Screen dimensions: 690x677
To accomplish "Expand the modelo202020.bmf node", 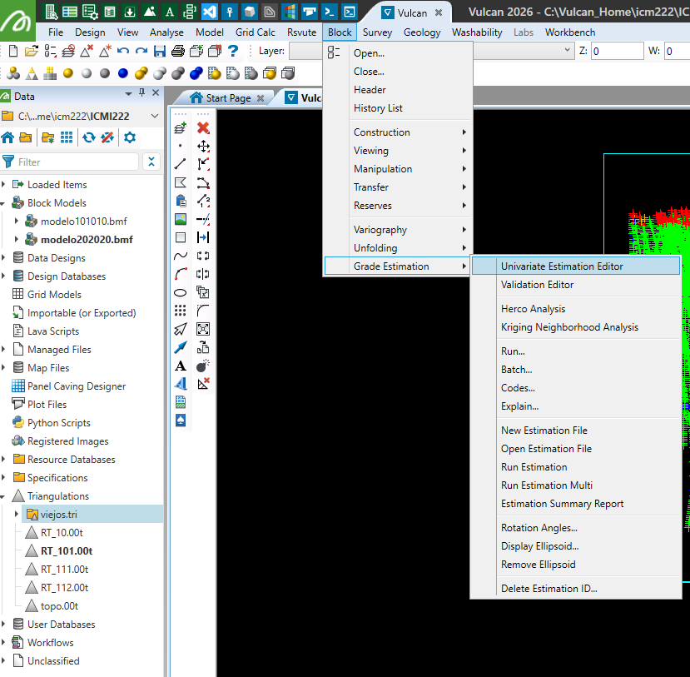I will [17, 239].
